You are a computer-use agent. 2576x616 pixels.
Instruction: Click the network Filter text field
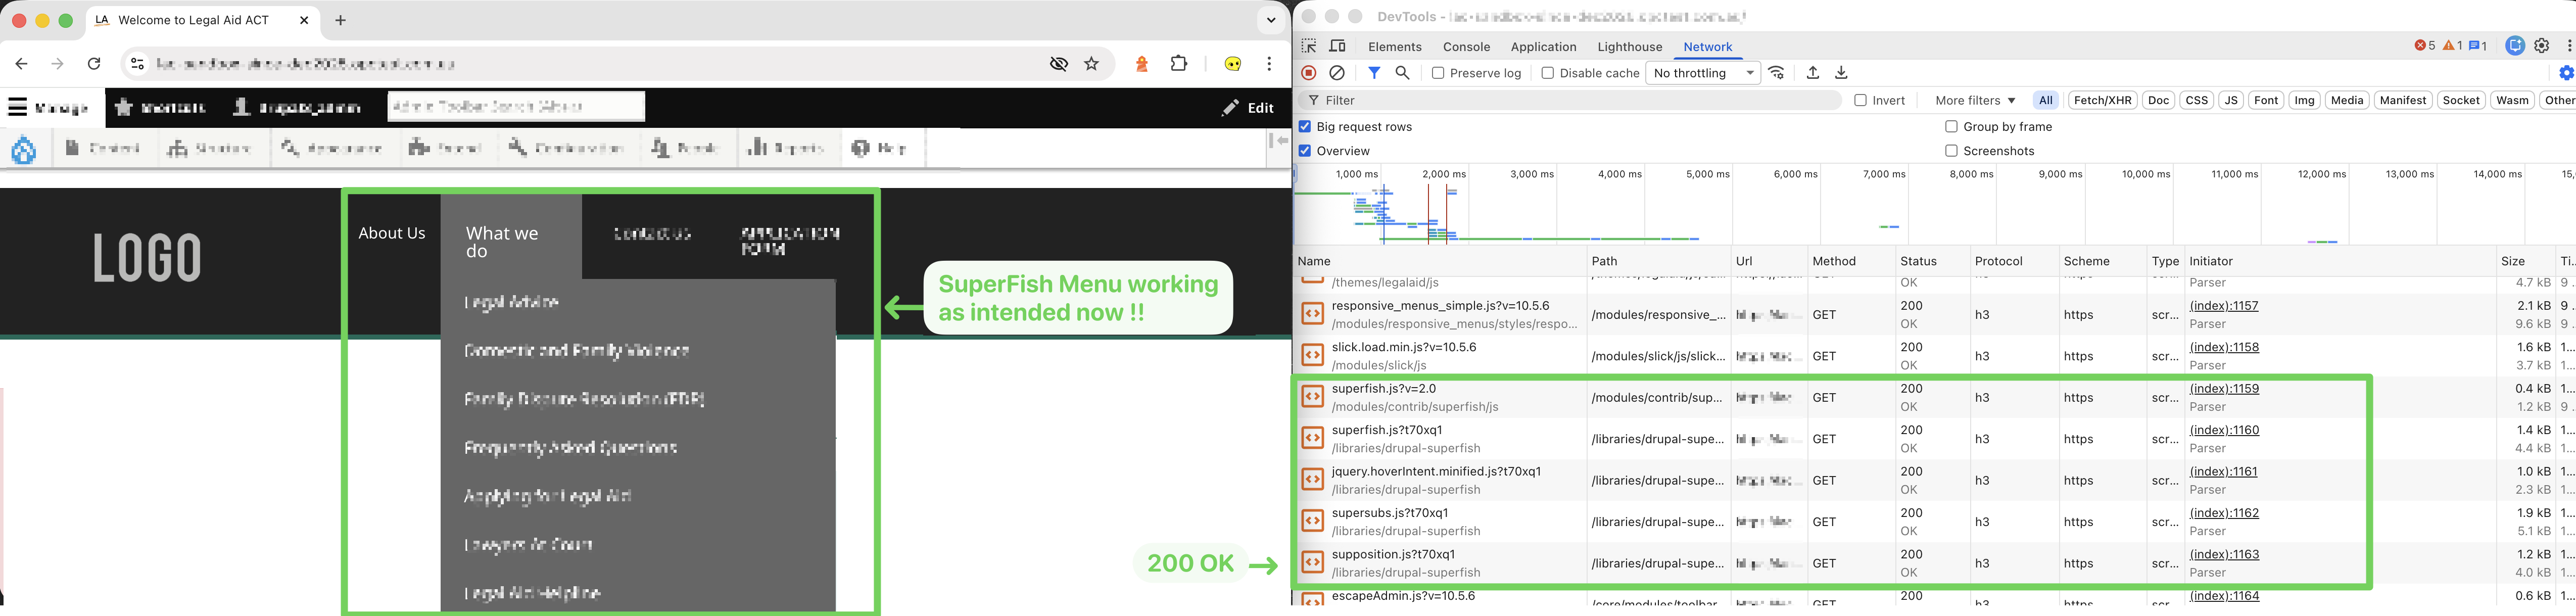[x=1580, y=100]
